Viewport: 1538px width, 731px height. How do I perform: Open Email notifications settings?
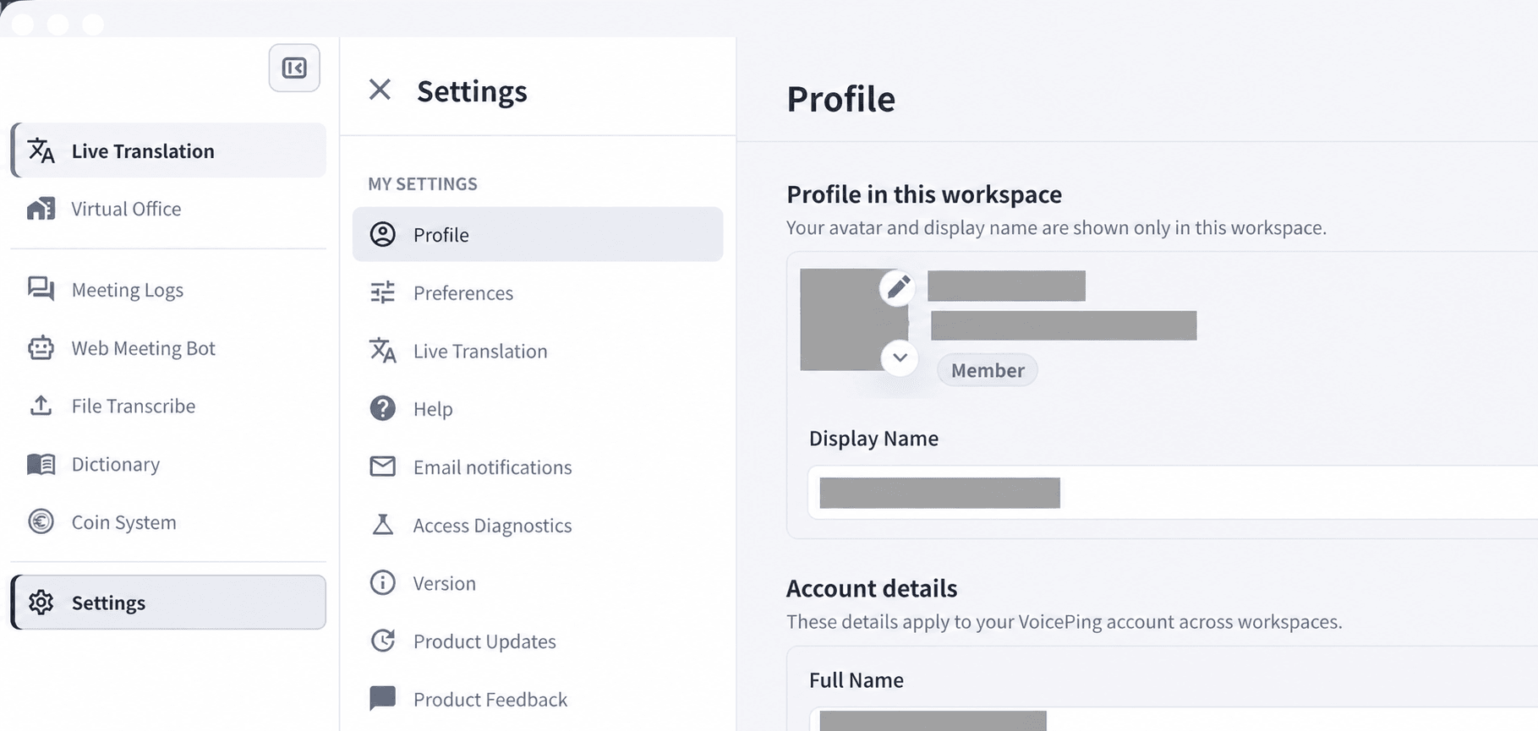point(538,466)
